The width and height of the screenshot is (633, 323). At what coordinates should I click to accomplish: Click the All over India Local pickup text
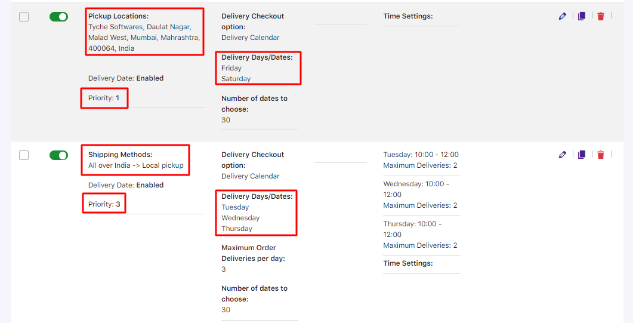(135, 165)
